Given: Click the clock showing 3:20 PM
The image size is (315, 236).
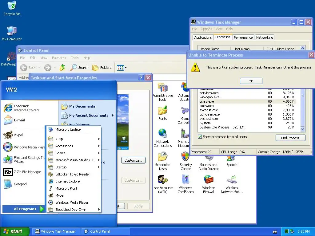Looking at the screenshot, I should 303,231.
